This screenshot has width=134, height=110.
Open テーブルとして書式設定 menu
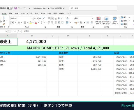[x=106, y=21]
